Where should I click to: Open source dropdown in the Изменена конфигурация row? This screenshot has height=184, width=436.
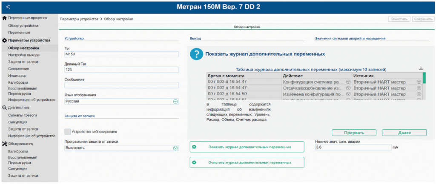coord(419,94)
